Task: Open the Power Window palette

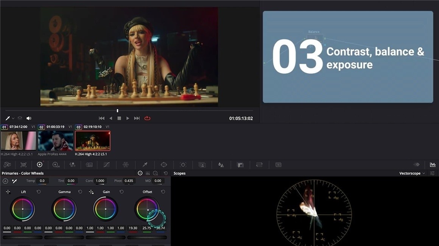Action: pos(163,165)
